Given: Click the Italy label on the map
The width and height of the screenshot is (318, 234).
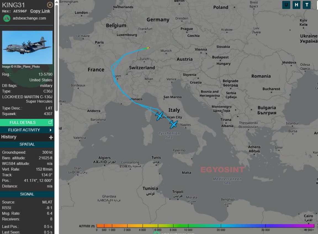Looking at the screenshot, I should (174, 110).
